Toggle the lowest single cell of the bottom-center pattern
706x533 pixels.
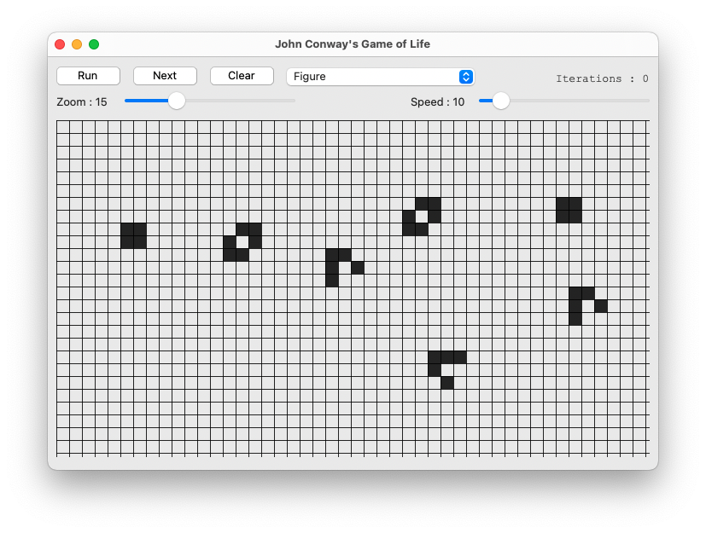point(447,383)
